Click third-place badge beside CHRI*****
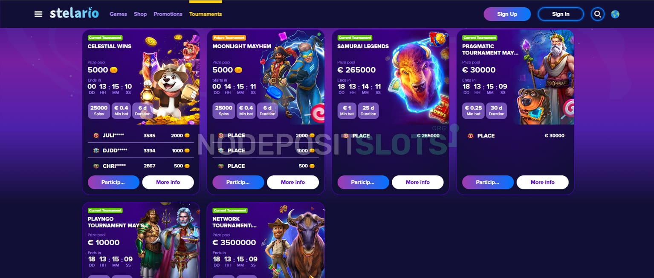Image resolution: width=654 pixels, height=278 pixels. 96,166
